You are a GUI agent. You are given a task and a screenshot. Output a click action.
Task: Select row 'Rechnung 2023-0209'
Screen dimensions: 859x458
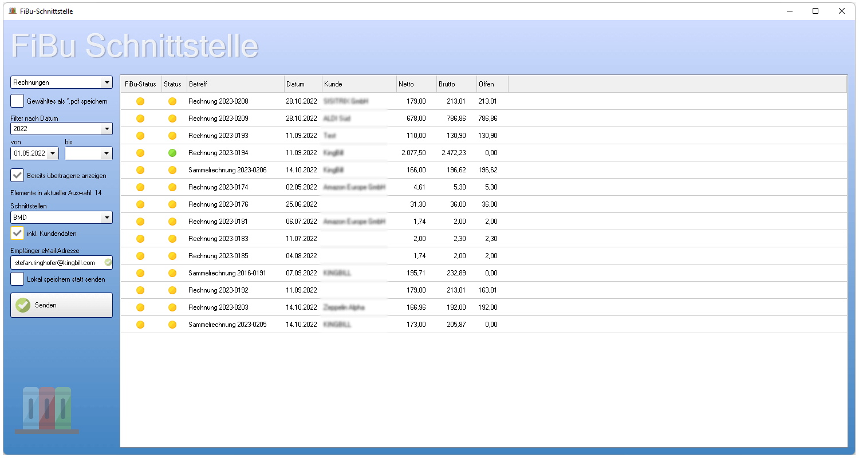[x=484, y=119]
